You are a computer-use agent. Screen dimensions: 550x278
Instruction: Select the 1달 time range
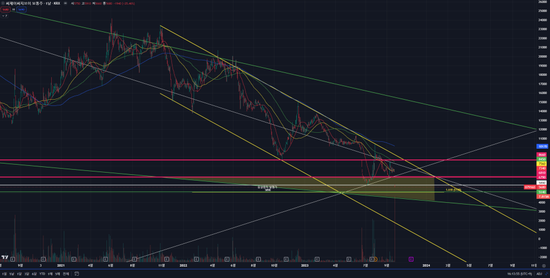[x=19, y=274]
